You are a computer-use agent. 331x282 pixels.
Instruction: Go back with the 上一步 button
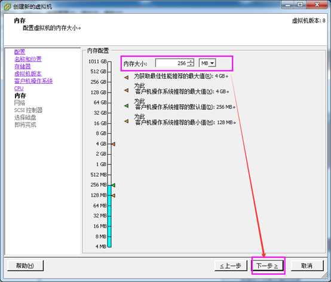(231, 265)
